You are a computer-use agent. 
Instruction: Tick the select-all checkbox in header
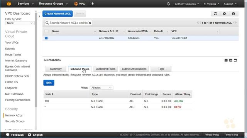[x=46, y=31]
